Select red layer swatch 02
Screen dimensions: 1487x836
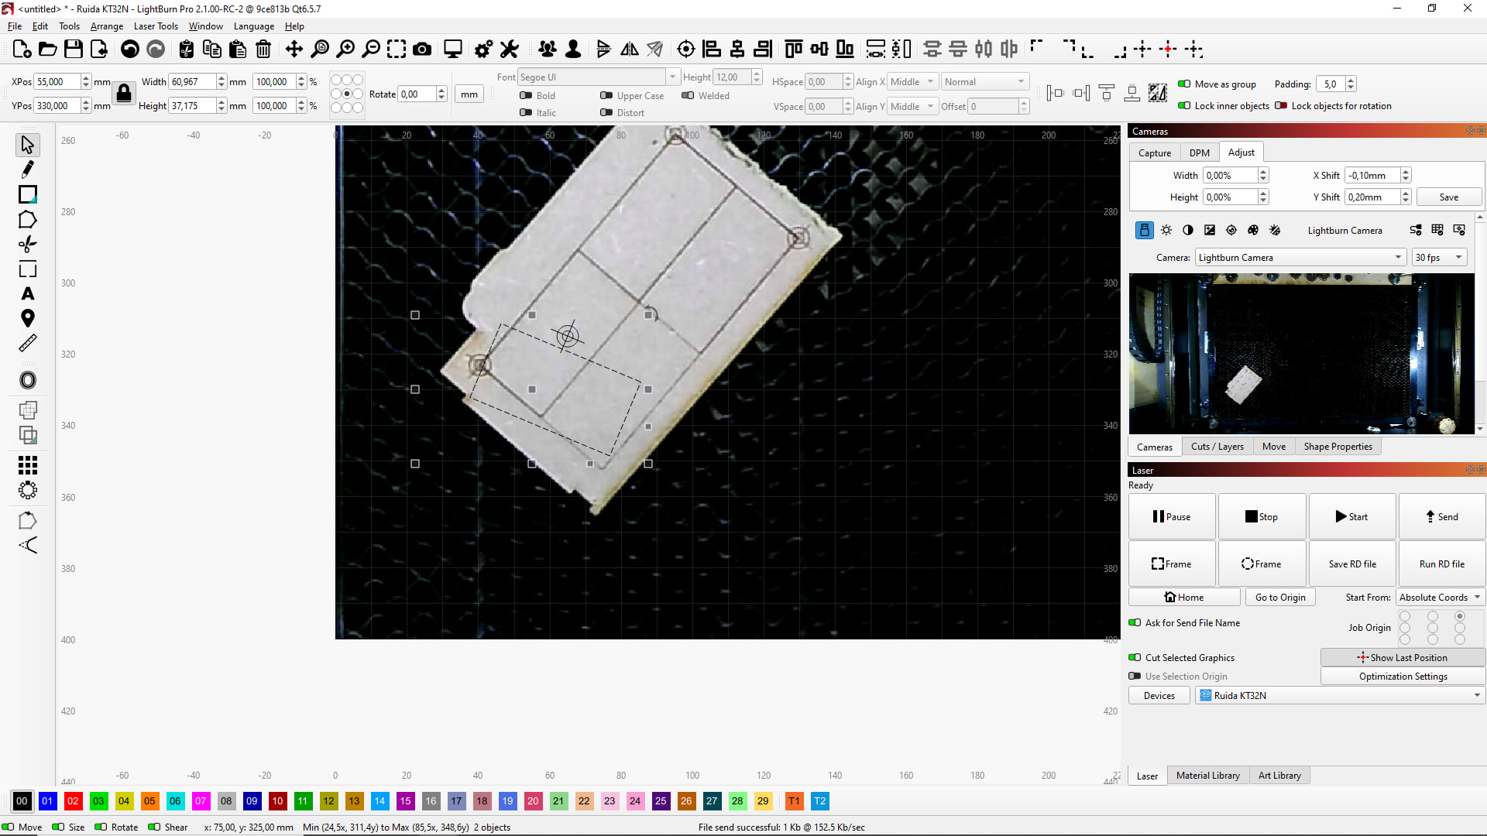point(73,801)
